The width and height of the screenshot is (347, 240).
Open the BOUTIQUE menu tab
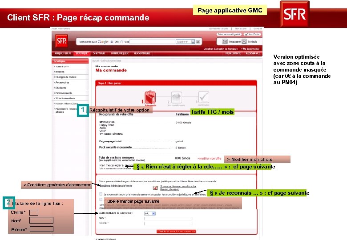(x=82, y=53)
